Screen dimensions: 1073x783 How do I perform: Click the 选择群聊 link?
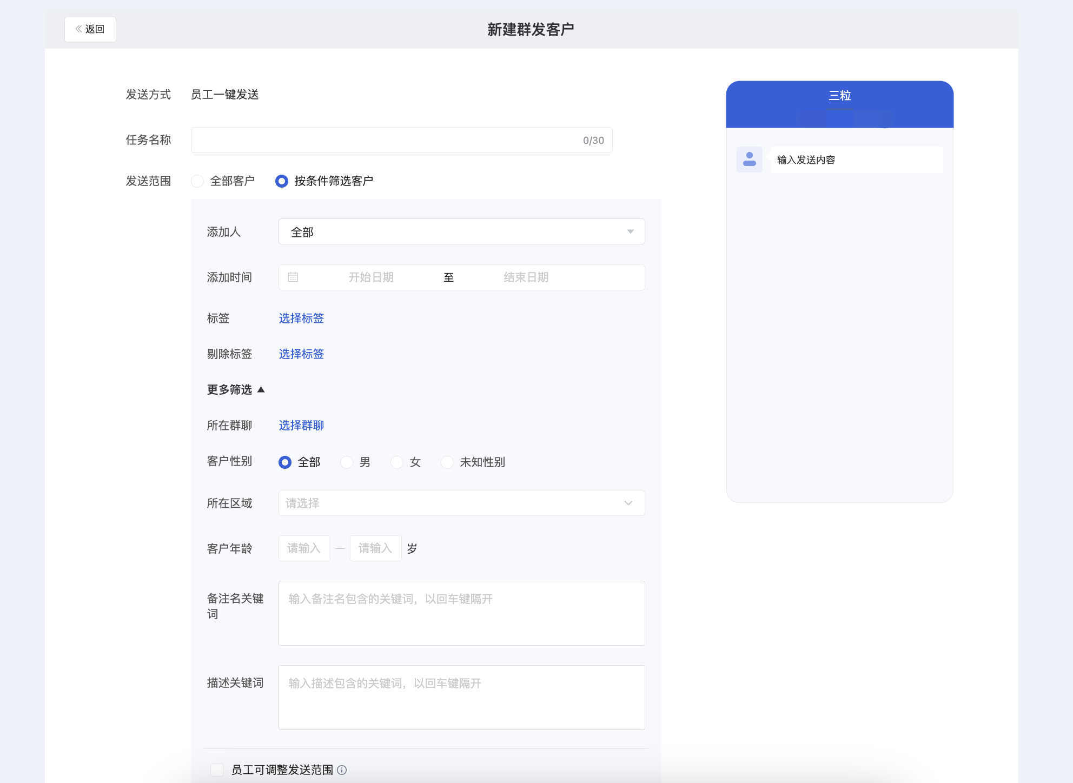click(x=301, y=426)
